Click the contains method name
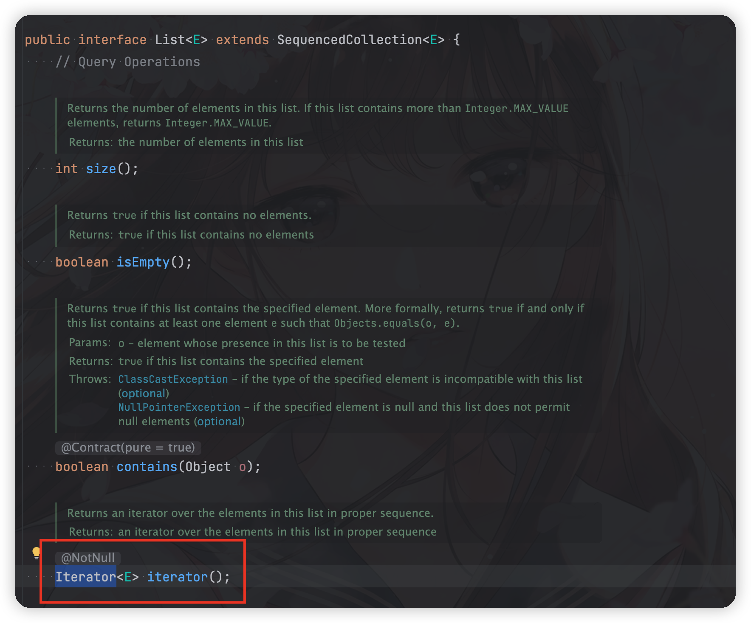 pos(147,466)
